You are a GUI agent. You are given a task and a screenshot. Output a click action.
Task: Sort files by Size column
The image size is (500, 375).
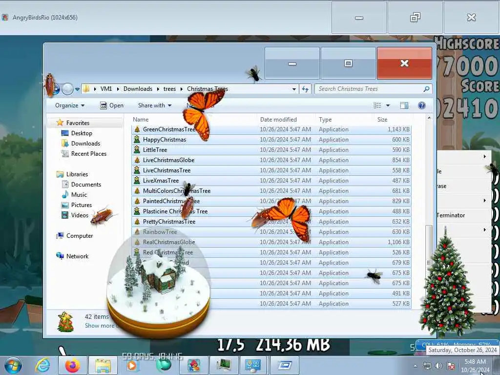tap(382, 120)
